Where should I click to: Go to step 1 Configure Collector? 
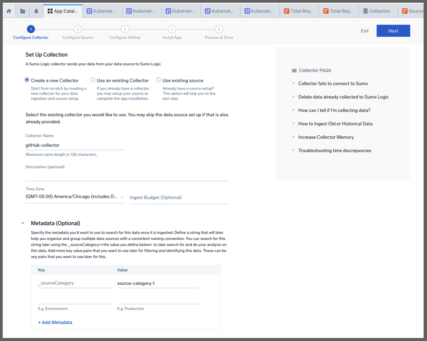point(31,33)
